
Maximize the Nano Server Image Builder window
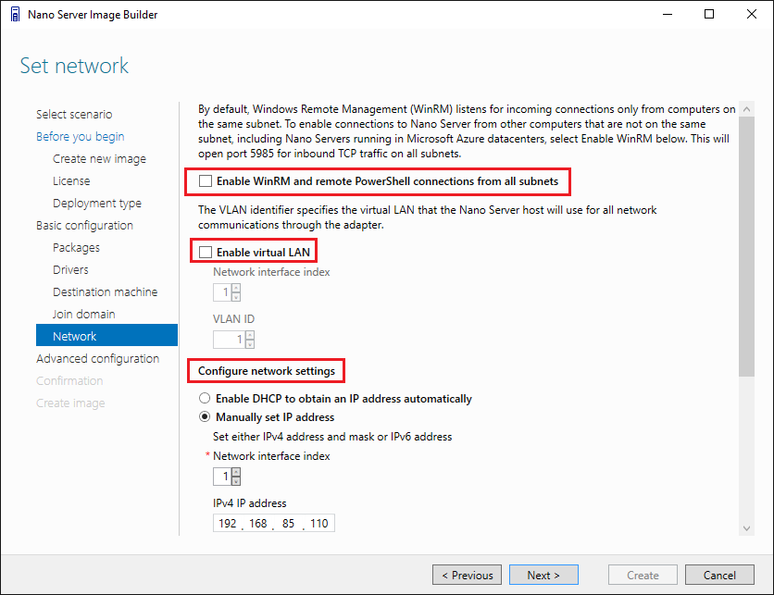[709, 14]
